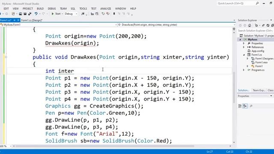Click the Save All toolbar icon
The image size is (274, 154).
[x=30, y=14]
